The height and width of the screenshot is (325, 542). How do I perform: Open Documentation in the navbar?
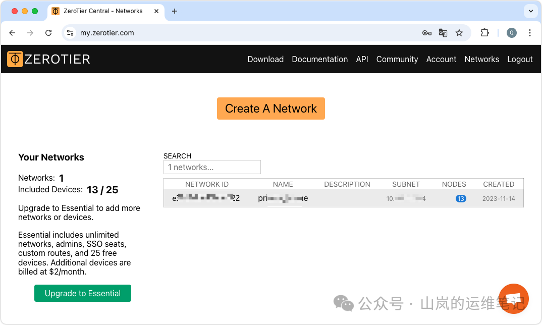pyautogui.click(x=320, y=59)
